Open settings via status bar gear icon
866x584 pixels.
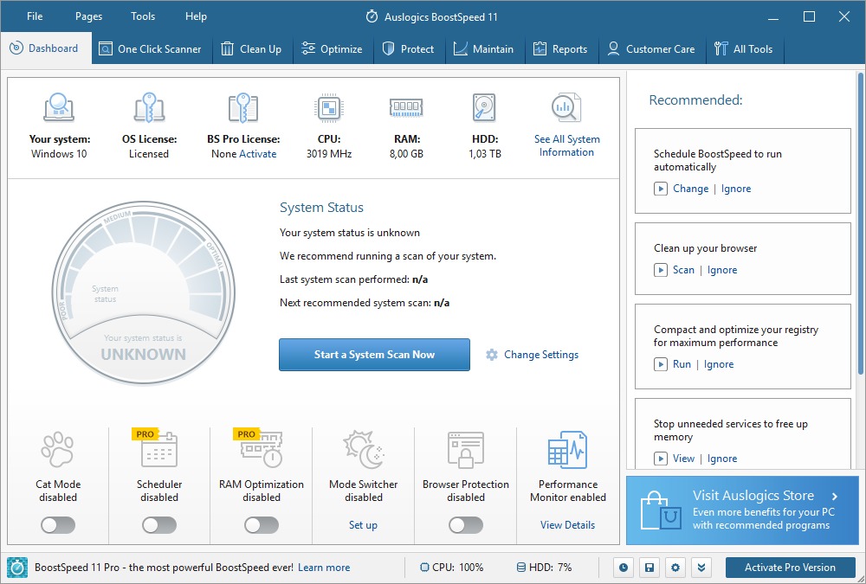(x=675, y=568)
